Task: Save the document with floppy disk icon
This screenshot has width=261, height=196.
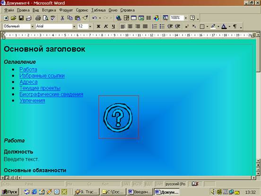Action: click(x=21, y=18)
